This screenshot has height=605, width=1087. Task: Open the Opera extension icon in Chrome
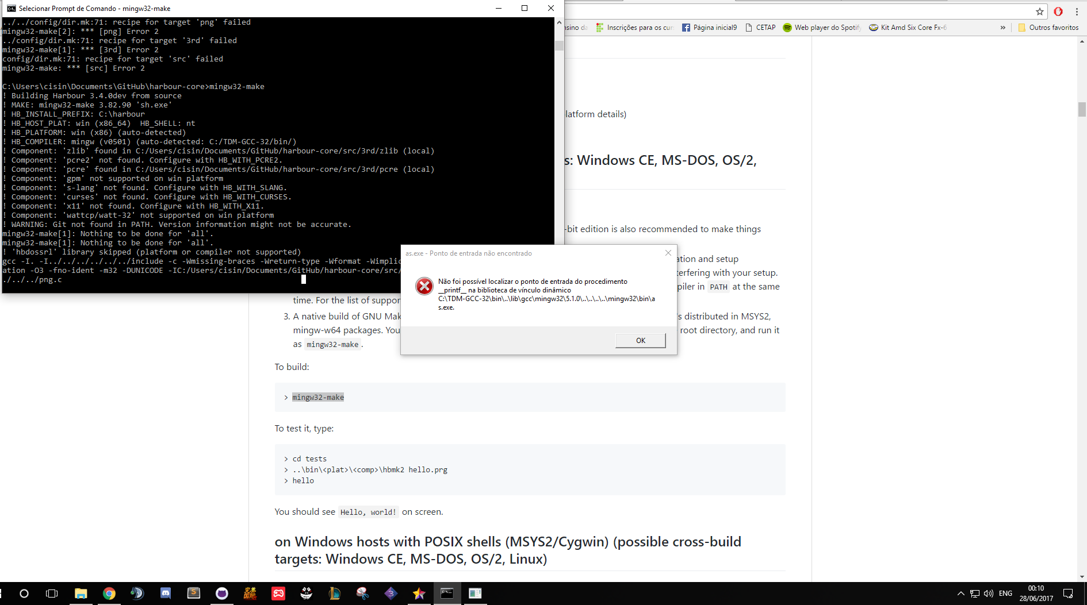(x=1058, y=11)
